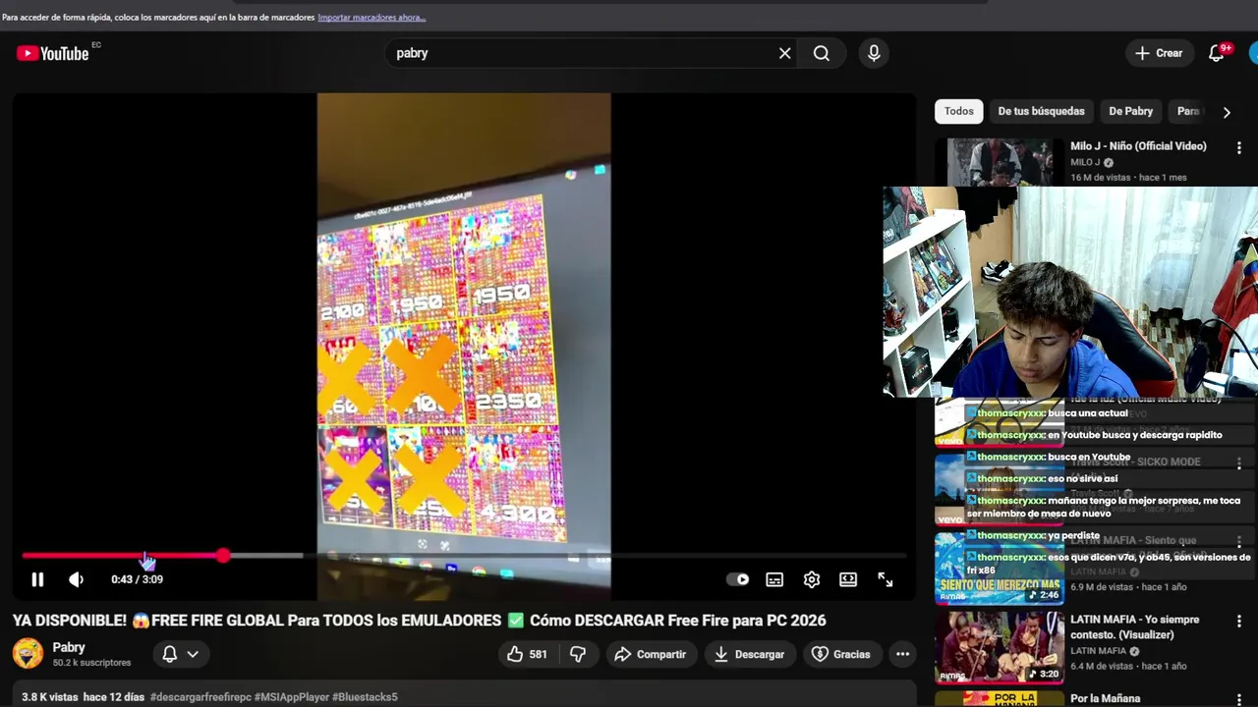This screenshot has height=707, width=1258.
Task: Open the Milo J - Niño title
Action: 1138,146
